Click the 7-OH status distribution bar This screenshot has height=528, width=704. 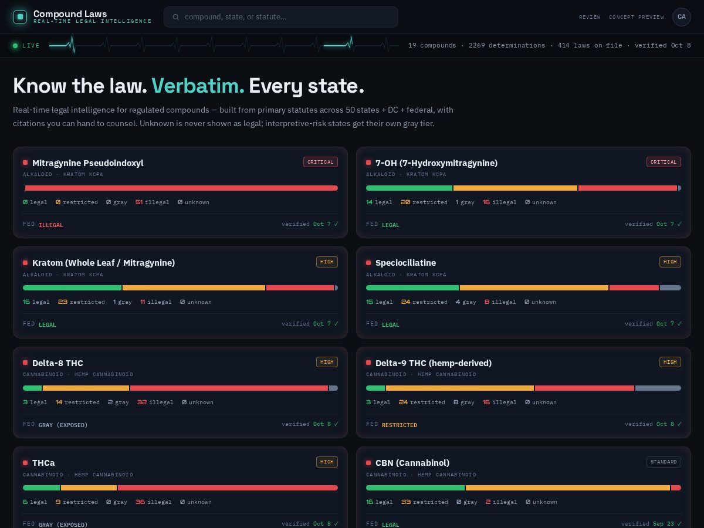523,188
